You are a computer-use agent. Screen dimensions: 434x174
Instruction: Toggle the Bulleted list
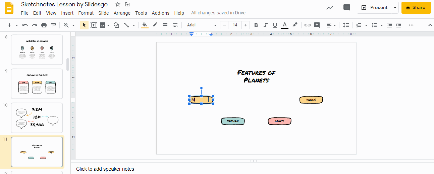(x=375, y=25)
